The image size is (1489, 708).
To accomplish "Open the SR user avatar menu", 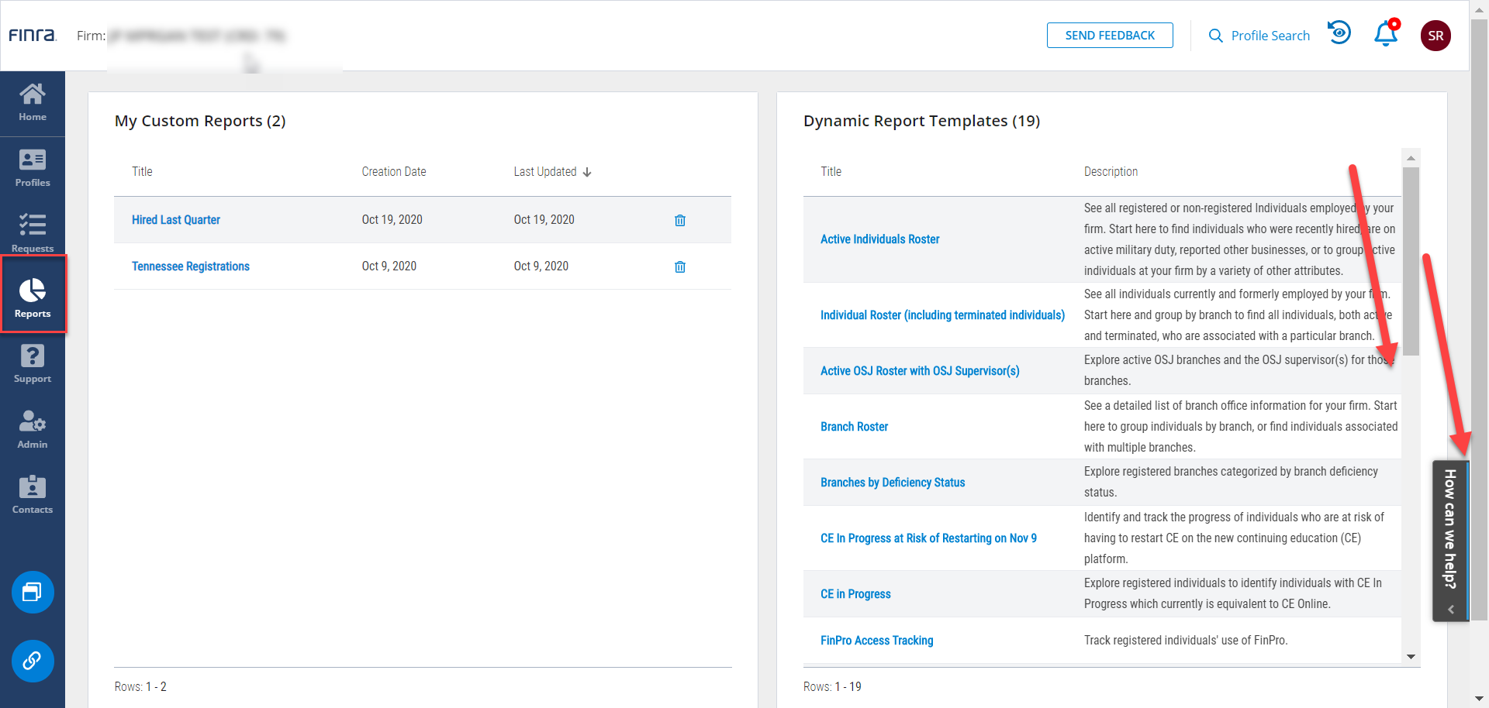I will coord(1435,36).
